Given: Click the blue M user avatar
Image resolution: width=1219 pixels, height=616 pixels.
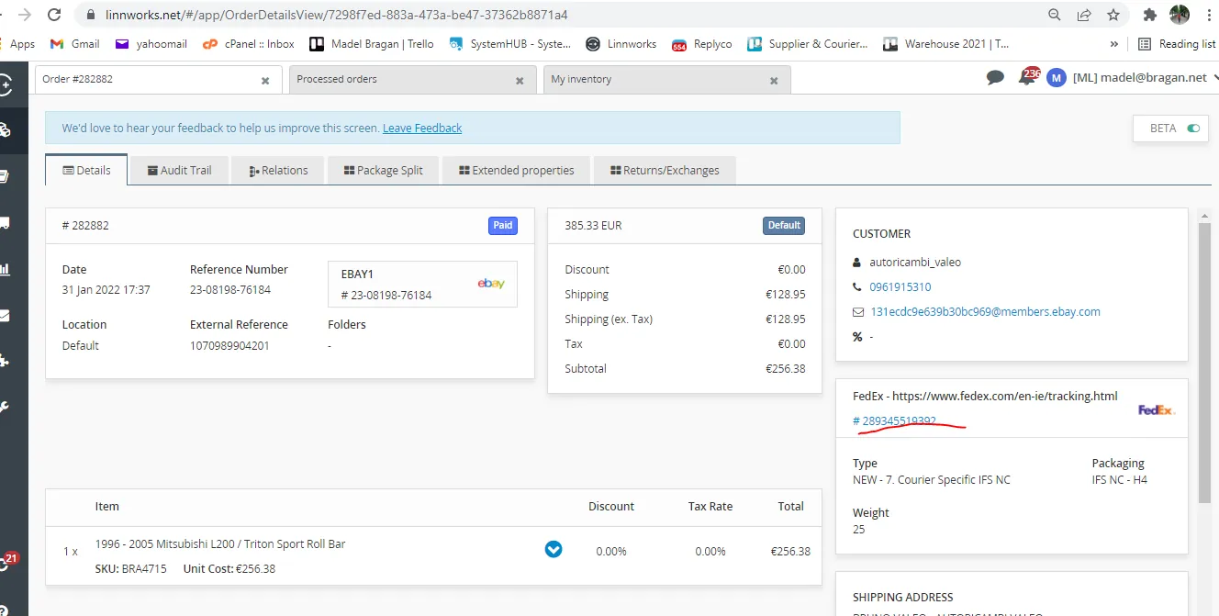Looking at the screenshot, I should point(1057,78).
